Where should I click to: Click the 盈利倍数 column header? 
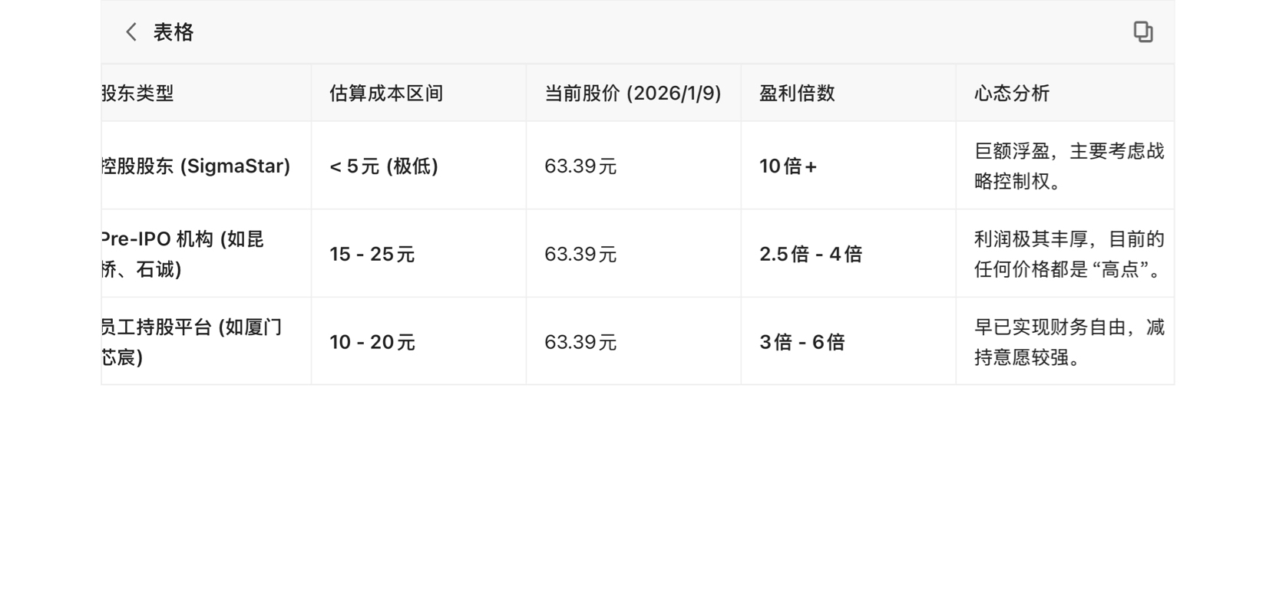(x=797, y=94)
